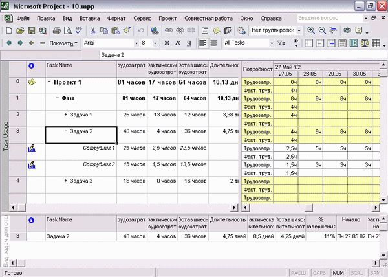Expand Задача 3 assignments
The height and width of the screenshot is (277, 388).
coord(65,181)
